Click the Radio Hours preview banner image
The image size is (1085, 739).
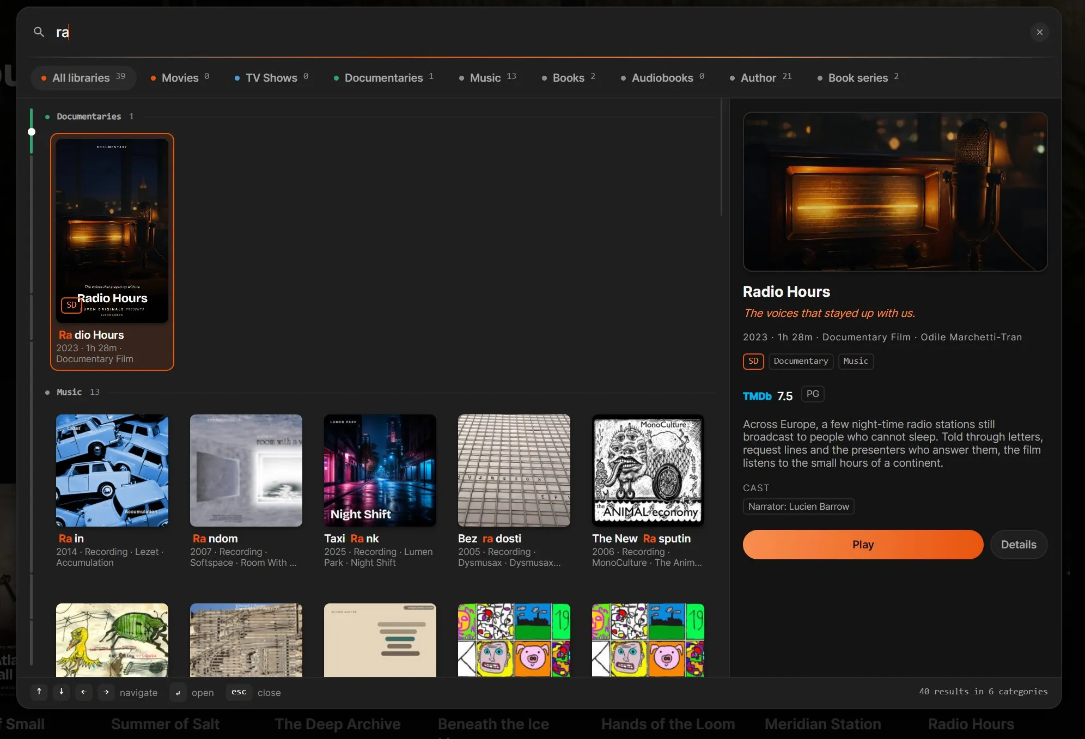[895, 192]
